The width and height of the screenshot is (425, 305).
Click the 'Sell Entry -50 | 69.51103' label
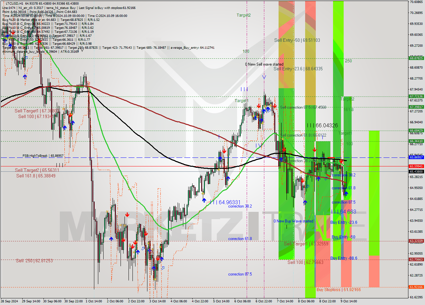point(297,40)
